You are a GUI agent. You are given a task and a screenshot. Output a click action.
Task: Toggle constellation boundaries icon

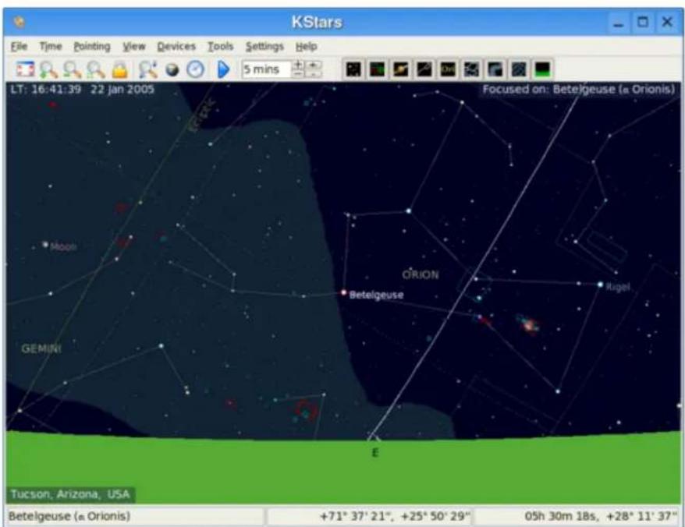[x=471, y=69]
